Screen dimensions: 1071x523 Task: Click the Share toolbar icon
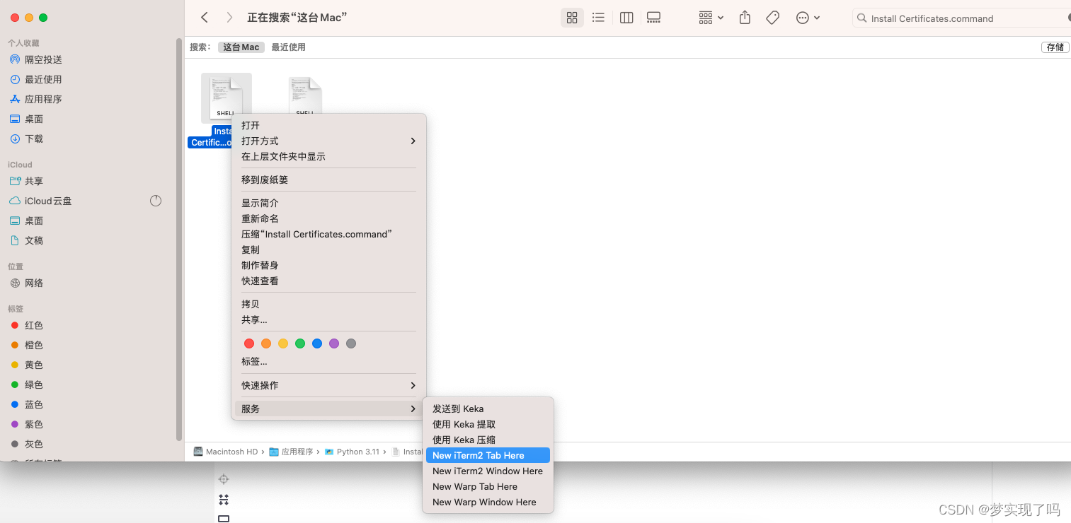coord(745,18)
